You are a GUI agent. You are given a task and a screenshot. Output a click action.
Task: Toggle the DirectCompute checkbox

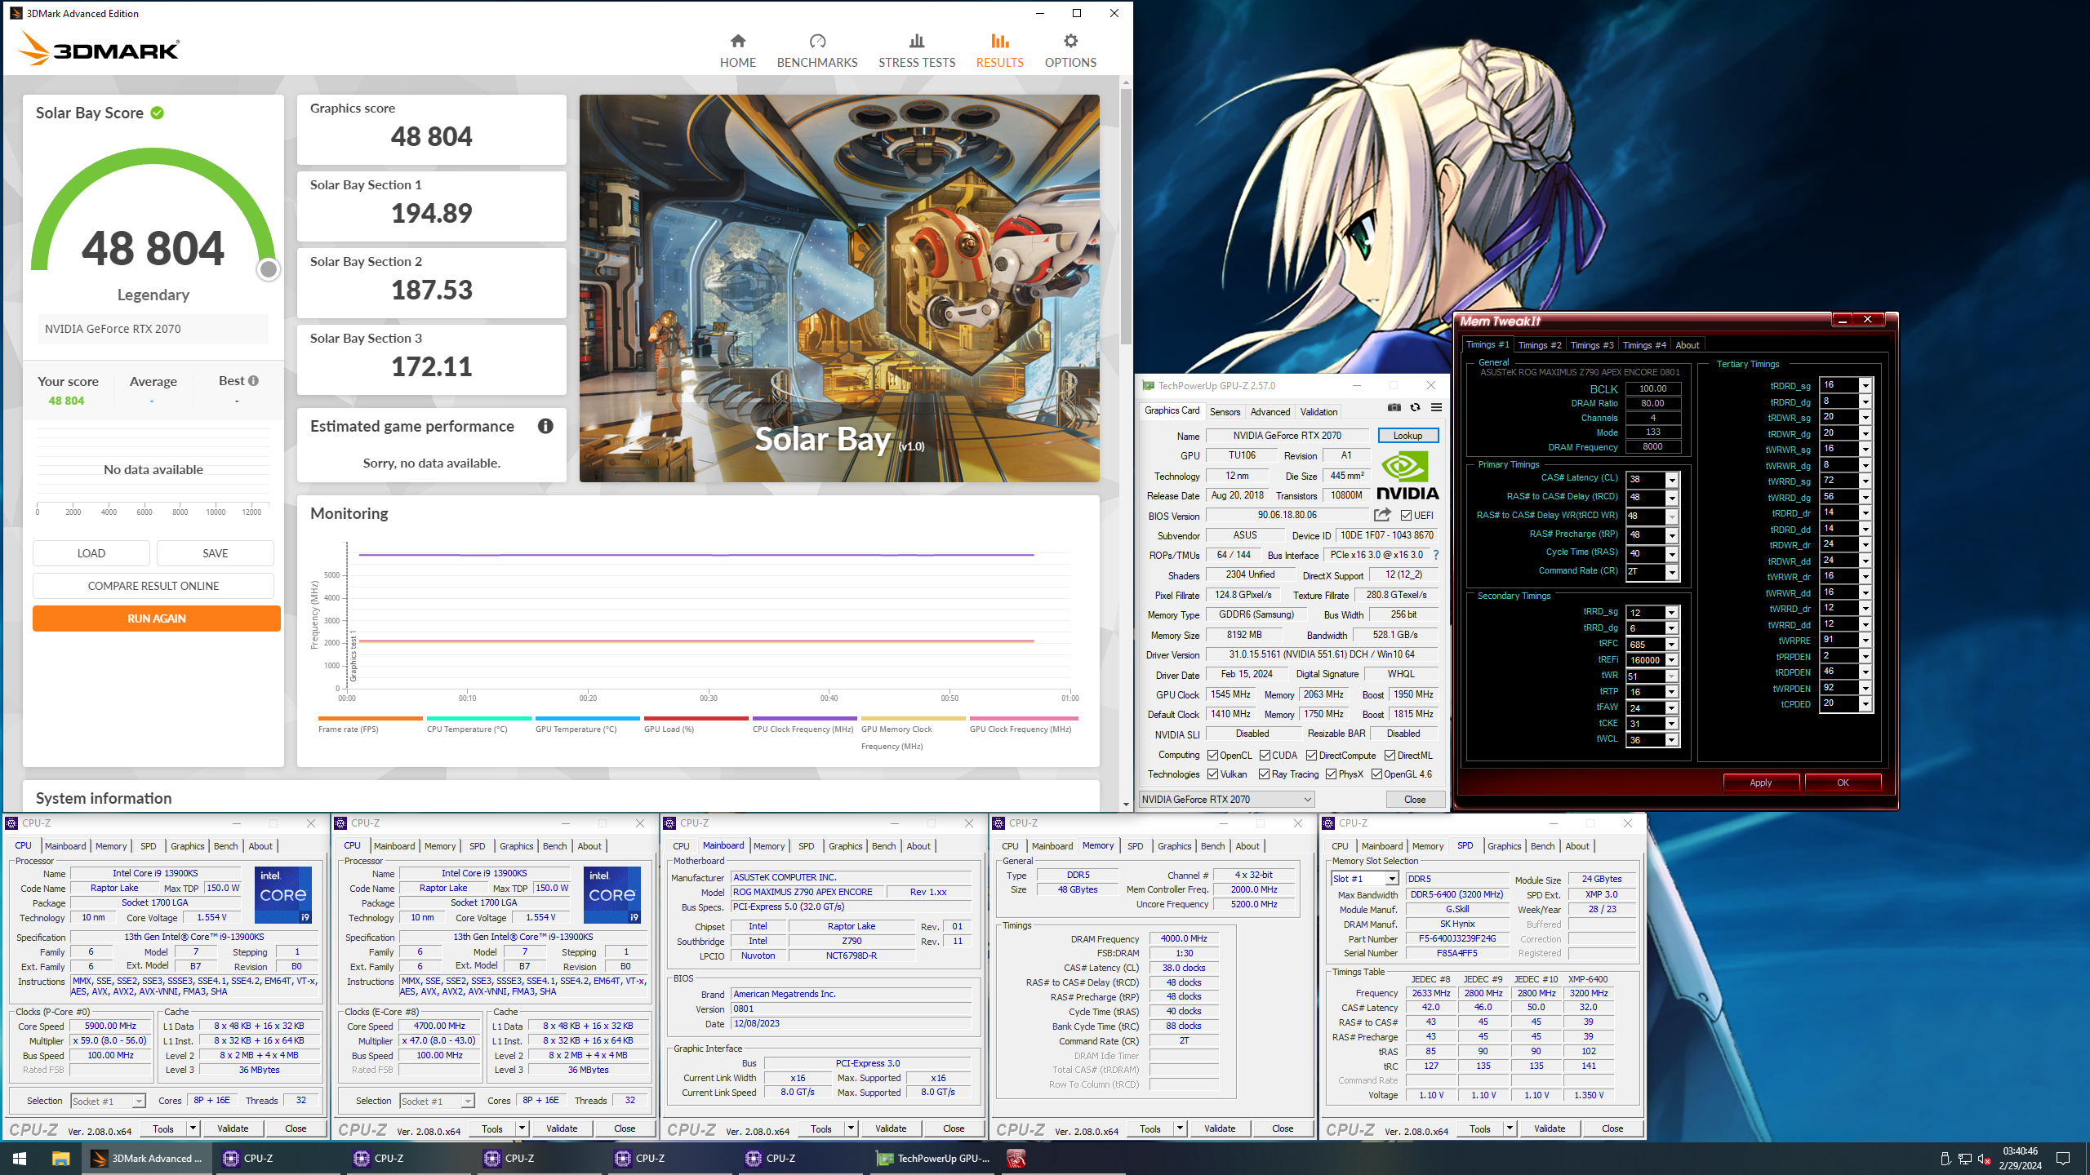(x=1311, y=755)
